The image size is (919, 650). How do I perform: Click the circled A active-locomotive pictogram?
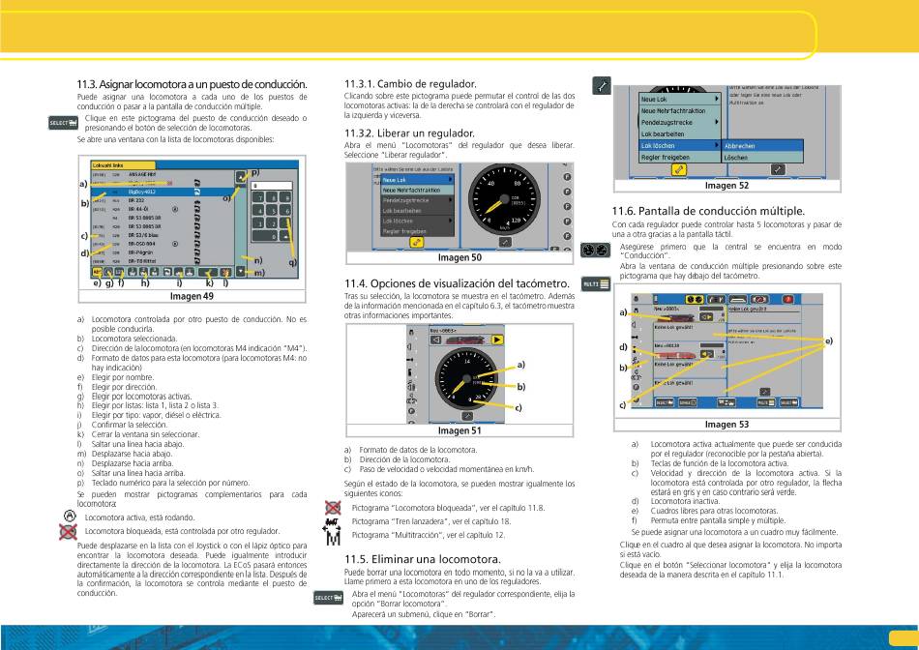point(69,516)
